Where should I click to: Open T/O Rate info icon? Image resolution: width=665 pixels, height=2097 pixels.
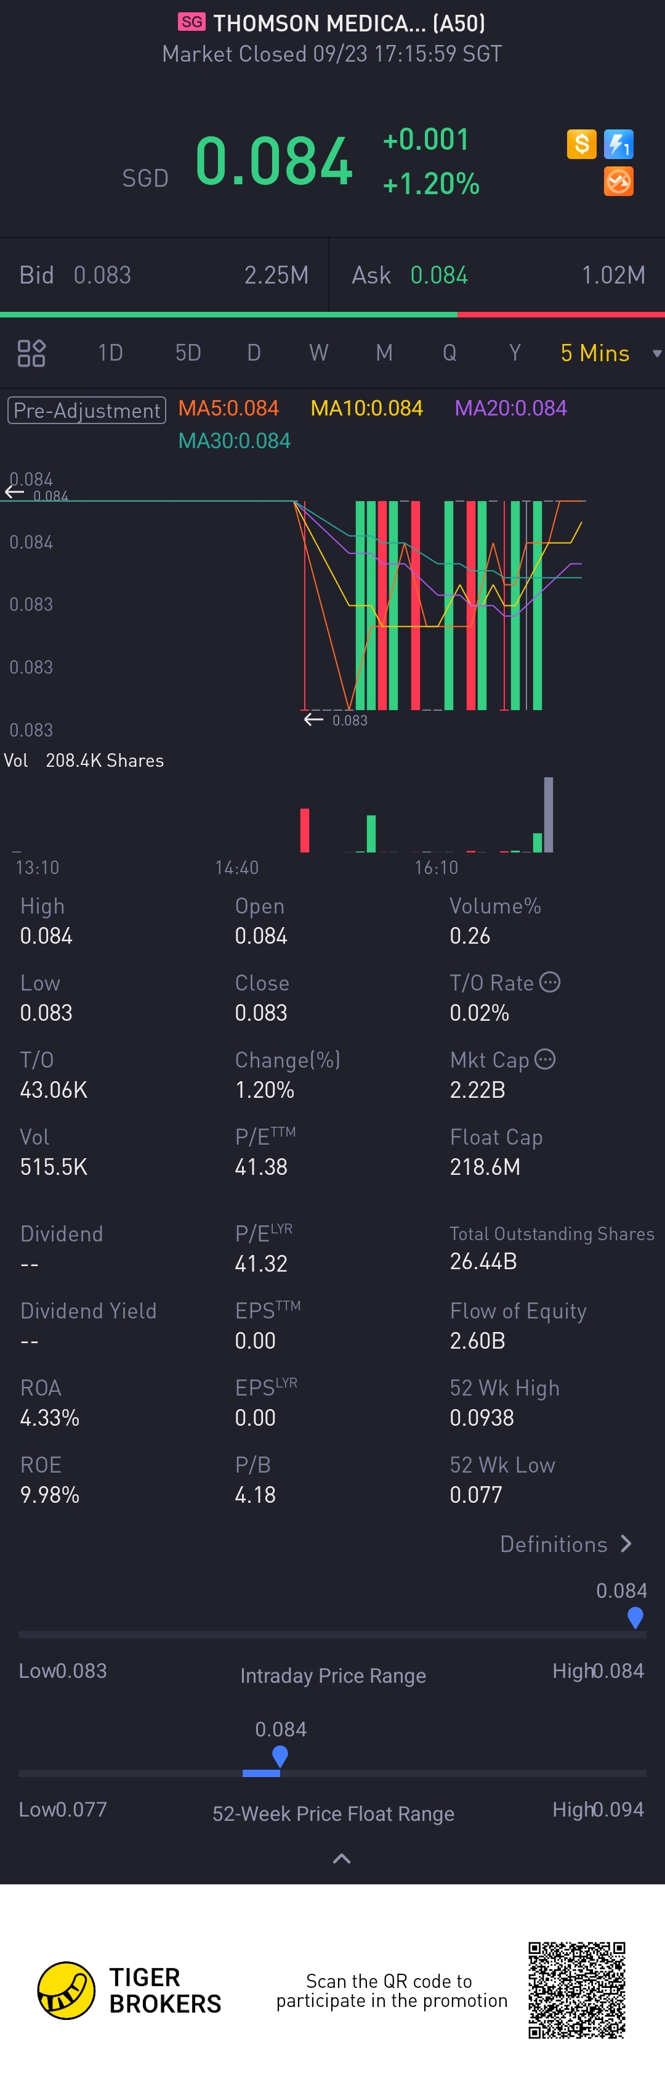tap(550, 982)
